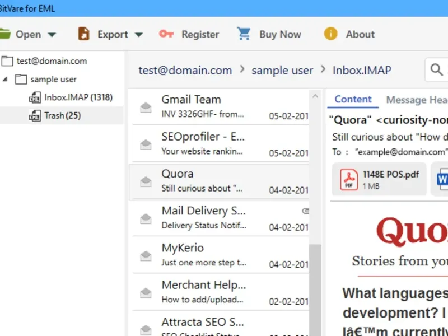Click the envelope icon of Quora

tap(146, 181)
